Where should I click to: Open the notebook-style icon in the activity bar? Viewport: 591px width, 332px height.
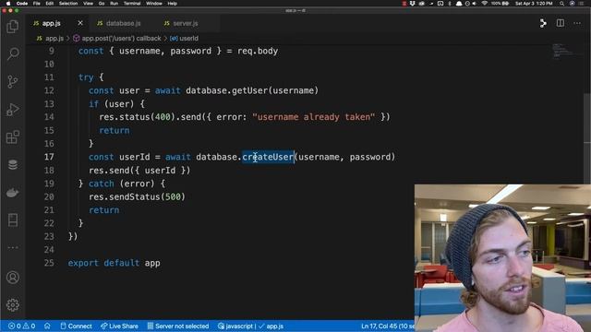click(12, 220)
